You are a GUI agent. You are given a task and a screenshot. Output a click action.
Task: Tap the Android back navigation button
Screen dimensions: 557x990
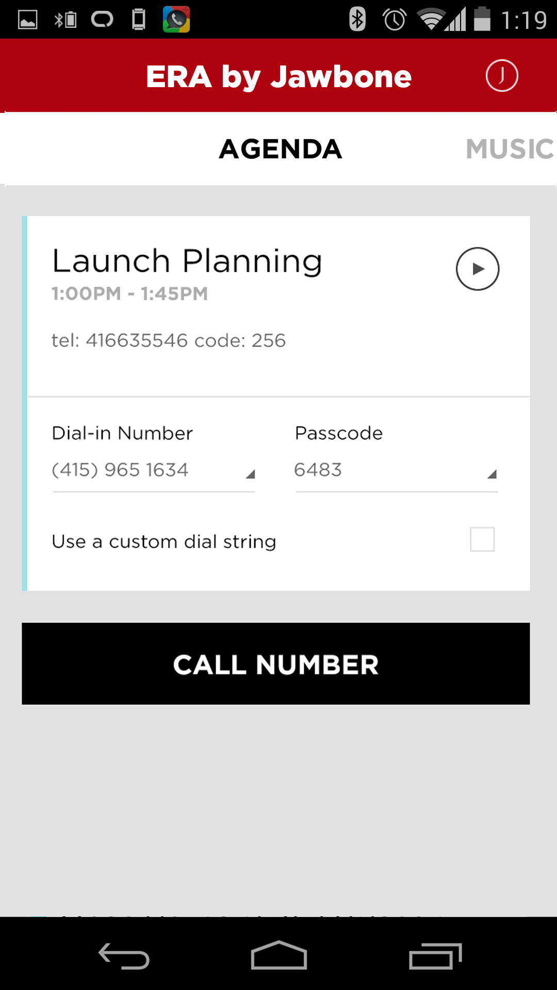click(x=124, y=956)
